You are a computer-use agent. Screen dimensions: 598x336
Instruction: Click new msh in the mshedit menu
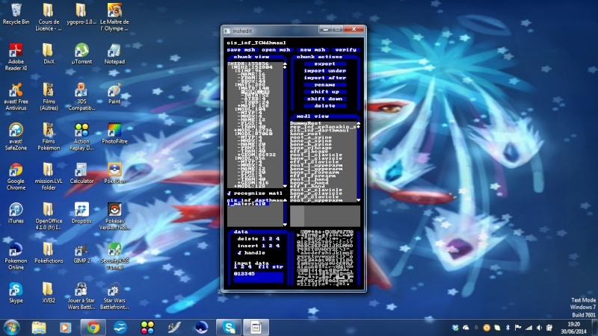[312, 49]
